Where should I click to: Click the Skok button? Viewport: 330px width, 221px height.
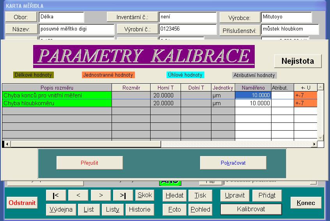(x=145, y=195)
